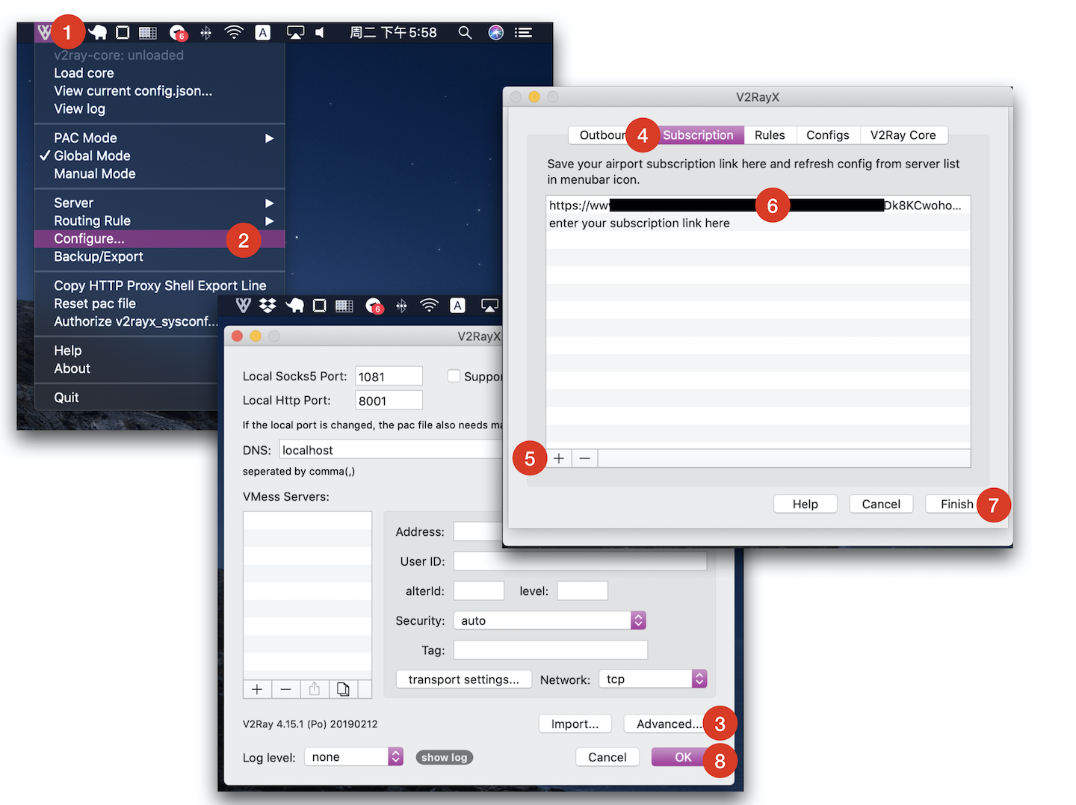The height and width of the screenshot is (805, 1076).
Task: Click Cancel in the subscription window
Action: [x=881, y=504]
